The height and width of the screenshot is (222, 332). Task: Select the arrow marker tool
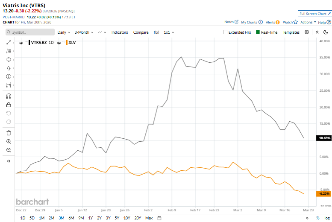tap(9, 68)
